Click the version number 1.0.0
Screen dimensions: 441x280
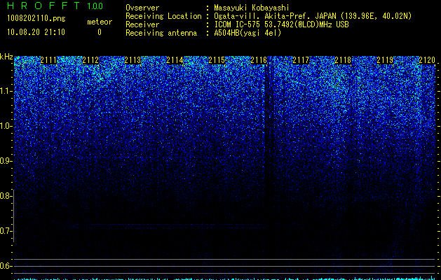tap(95, 6)
